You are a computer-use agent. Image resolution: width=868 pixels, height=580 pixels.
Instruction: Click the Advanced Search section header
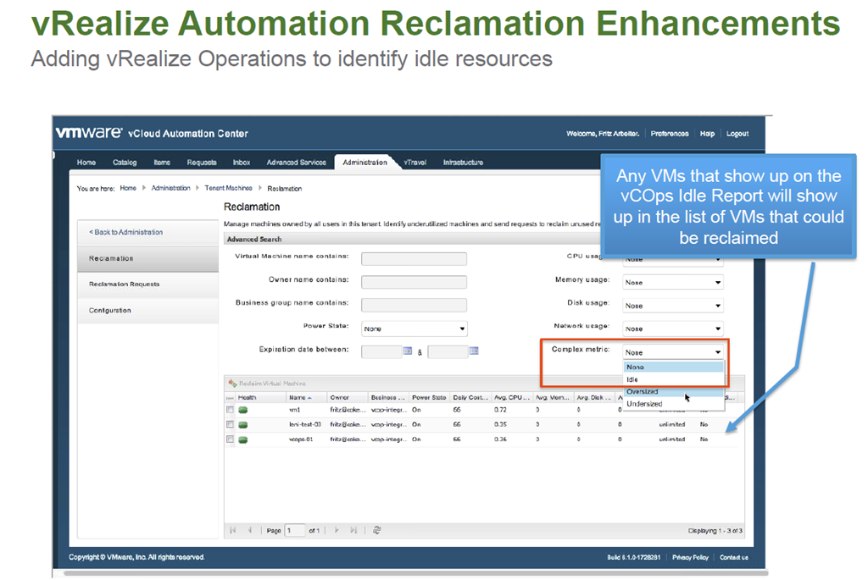click(x=413, y=240)
